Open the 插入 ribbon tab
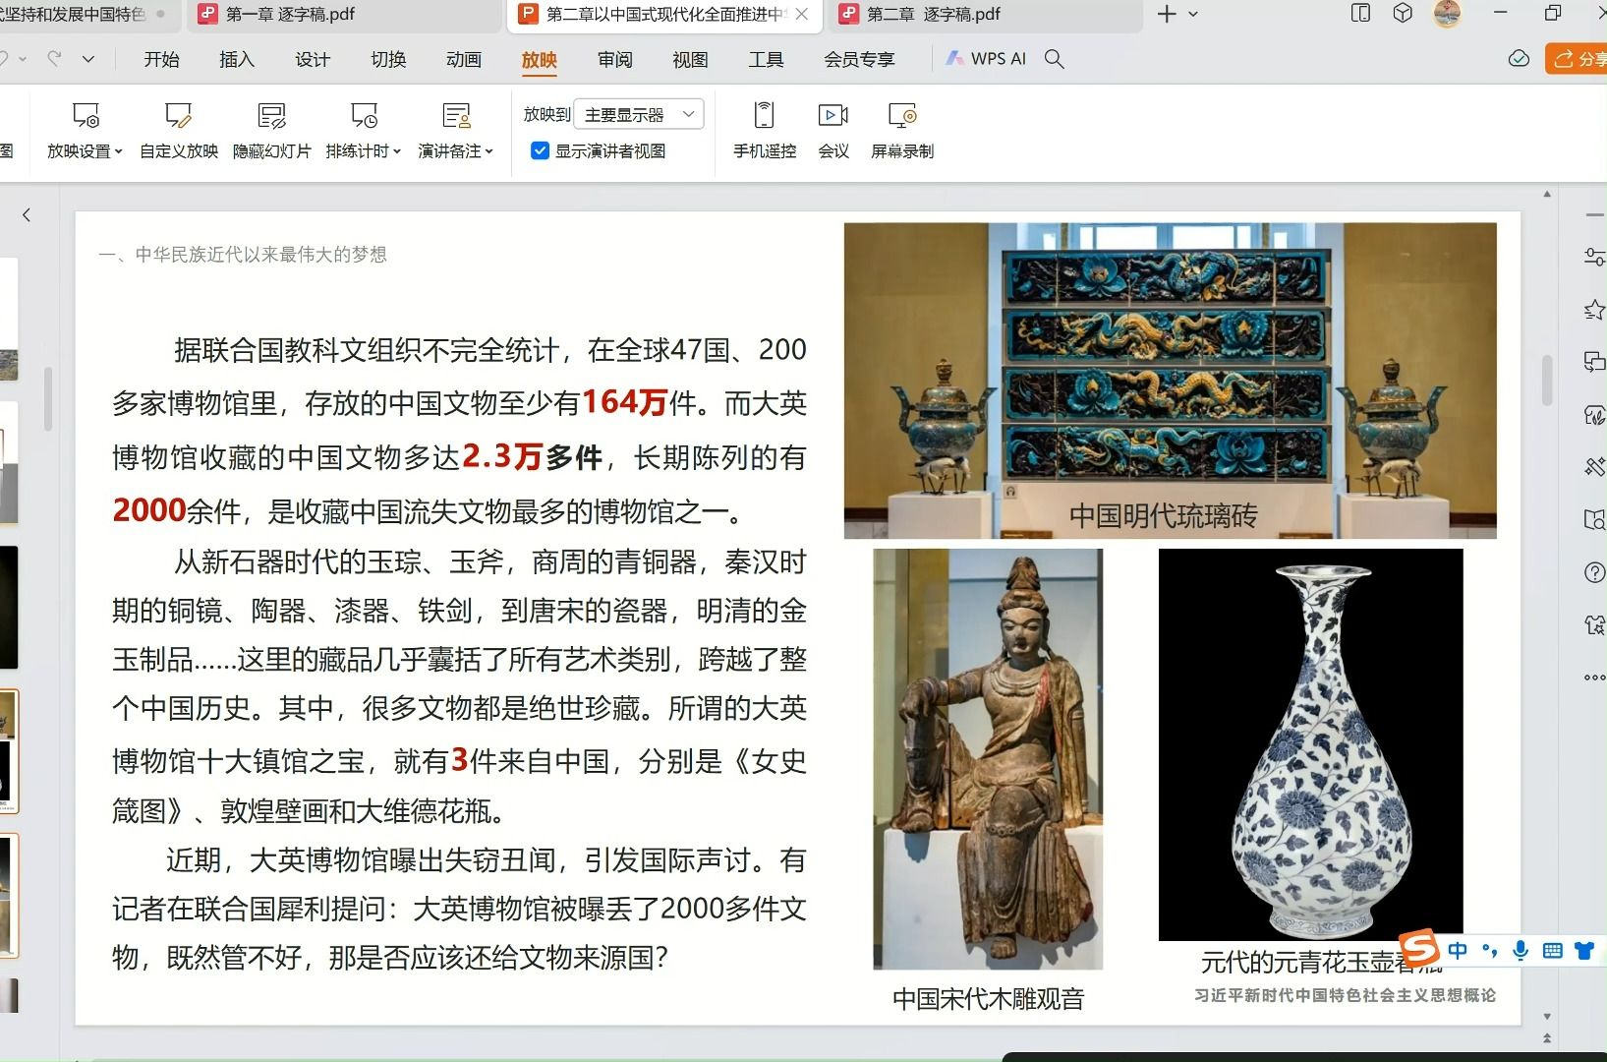Screen dimensions: 1607x1062 tap(237, 59)
